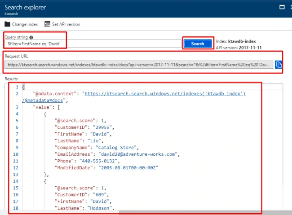Select LastName value "Hodgson"
The height and width of the screenshot is (215, 292).
pos(100,208)
